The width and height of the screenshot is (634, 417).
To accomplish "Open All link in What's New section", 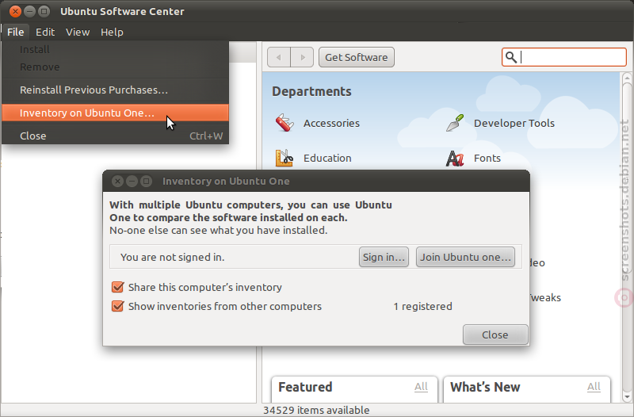I will pos(594,387).
